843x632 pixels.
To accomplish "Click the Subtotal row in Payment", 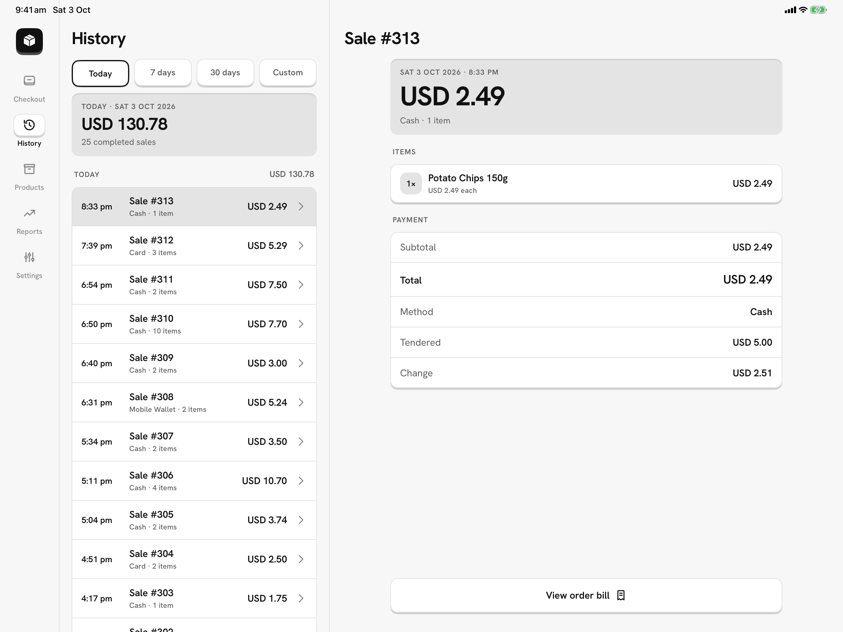I will pyautogui.click(x=586, y=247).
